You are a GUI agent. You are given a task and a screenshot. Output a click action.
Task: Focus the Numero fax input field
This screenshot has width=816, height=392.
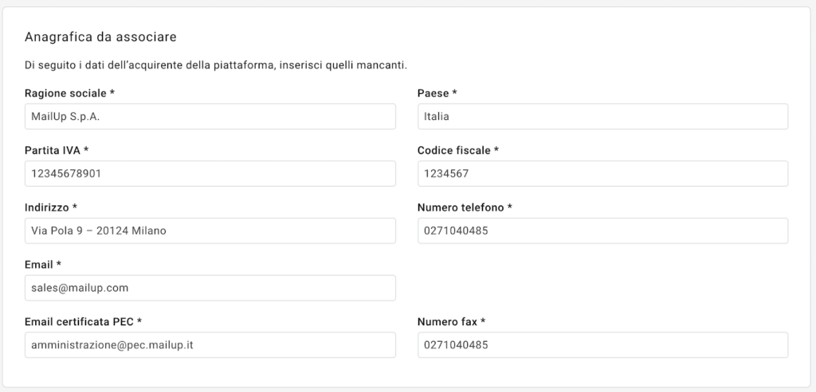pos(602,345)
